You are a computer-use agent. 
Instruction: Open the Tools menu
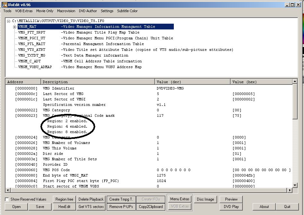click(7, 11)
